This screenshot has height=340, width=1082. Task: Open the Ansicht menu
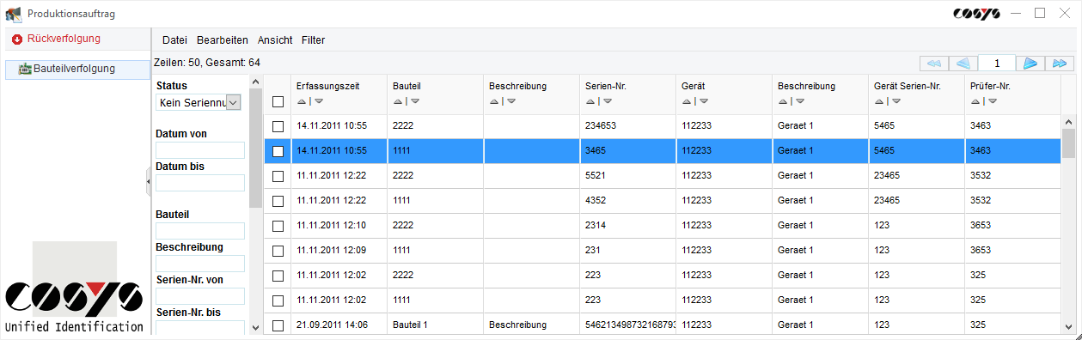pos(275,40)
